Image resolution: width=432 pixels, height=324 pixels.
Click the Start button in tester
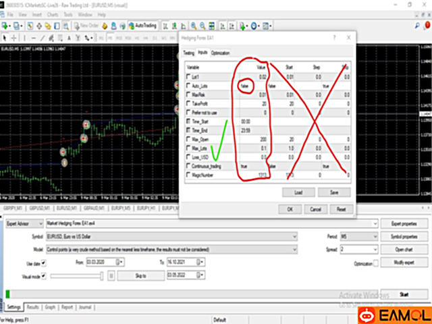click(x=404, y=294)
